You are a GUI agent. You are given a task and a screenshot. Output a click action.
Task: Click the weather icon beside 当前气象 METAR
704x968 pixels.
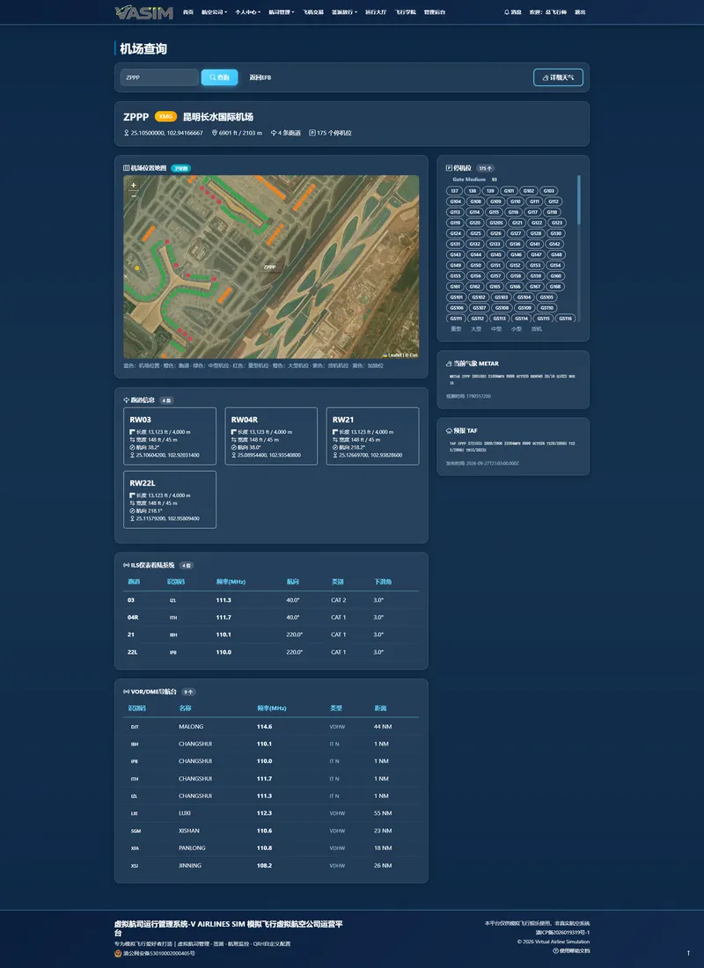(x=449, y=363)
